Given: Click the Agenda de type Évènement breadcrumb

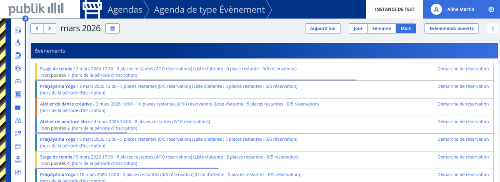Looking at the screenshot, I should (x=209, y=9).
